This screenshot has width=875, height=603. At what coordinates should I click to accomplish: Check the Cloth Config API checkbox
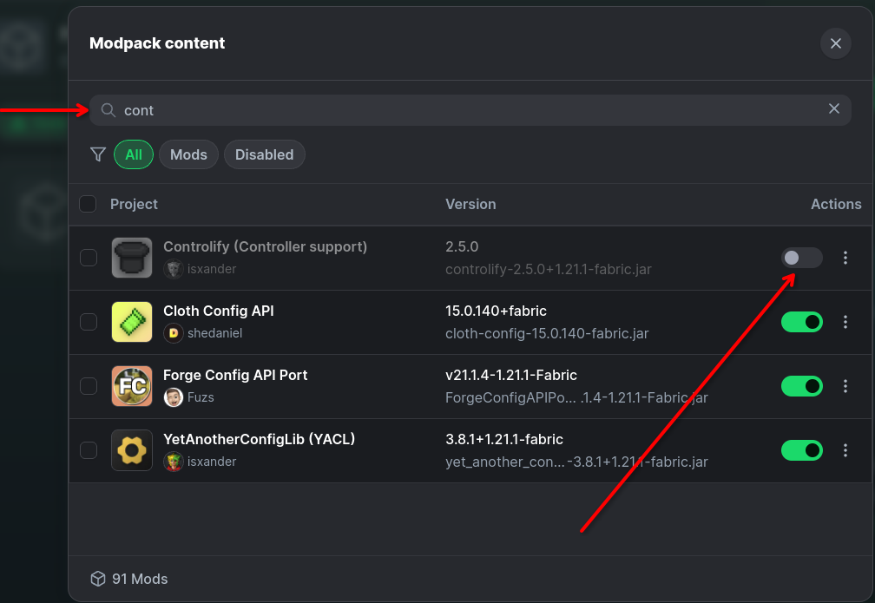point(89,322)
